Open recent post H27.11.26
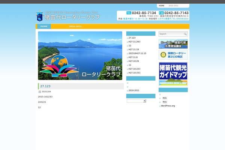 pos(135,42)
